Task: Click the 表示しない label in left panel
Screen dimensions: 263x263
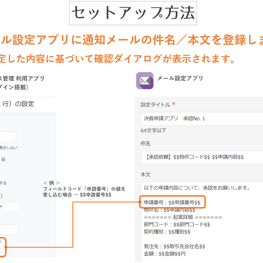Action: [x=9, y=148]
